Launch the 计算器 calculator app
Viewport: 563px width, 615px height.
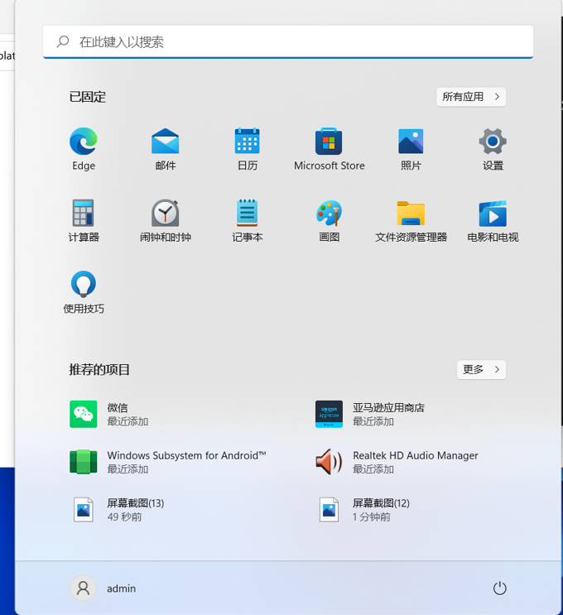point(83,213)
